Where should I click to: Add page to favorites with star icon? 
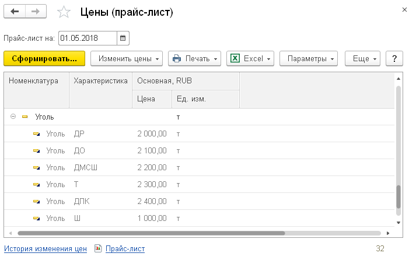pos(65,12)
